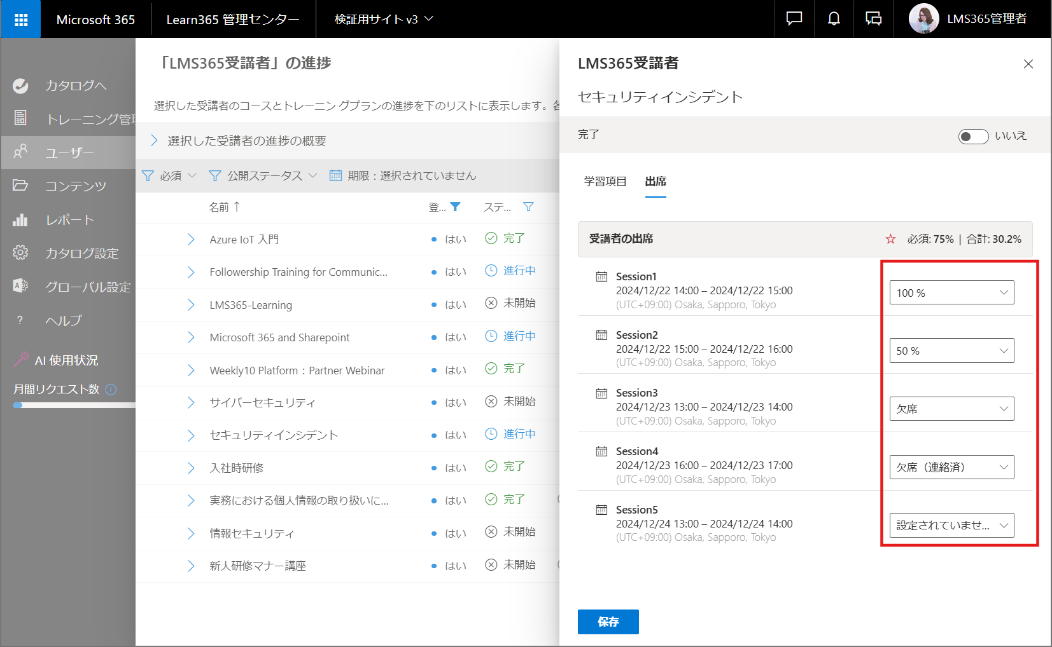This screenshot has height=647, width=1052.
Task: Close the LMS365受講者 side panel
Action: (1028, 64)
